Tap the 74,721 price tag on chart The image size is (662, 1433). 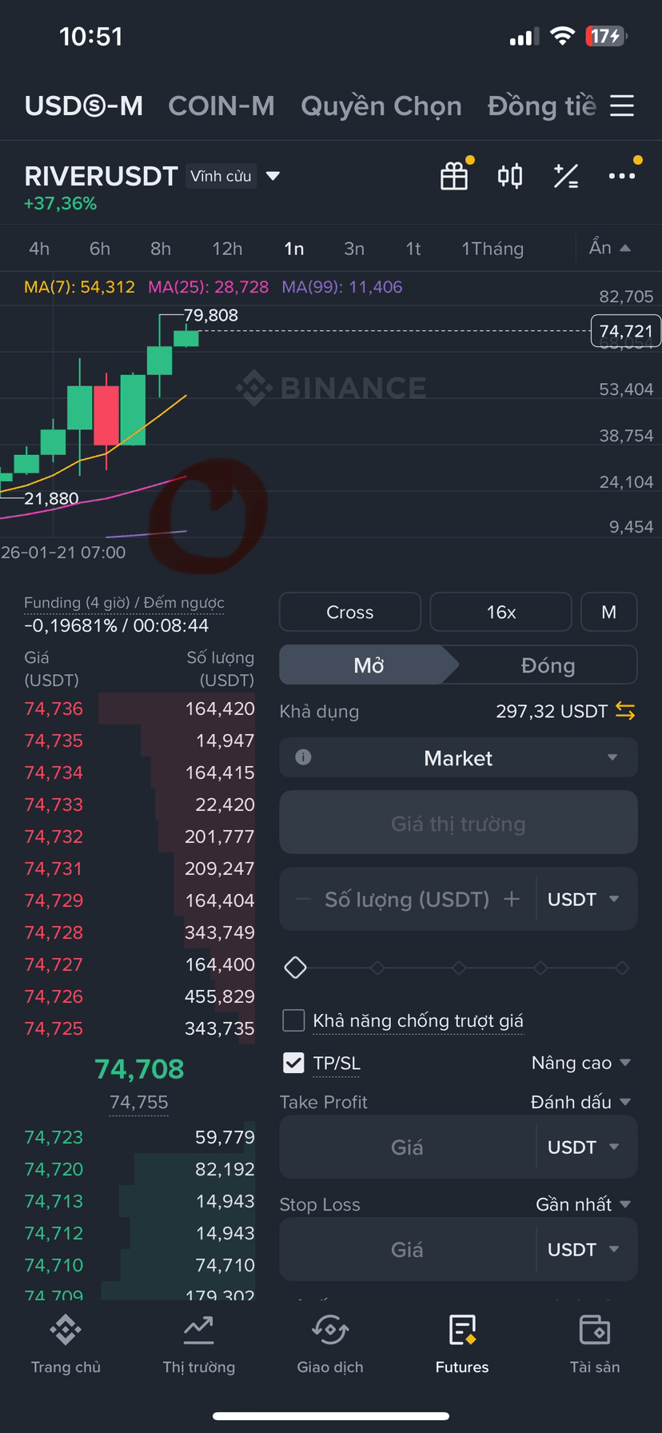[x=625, y=331]
